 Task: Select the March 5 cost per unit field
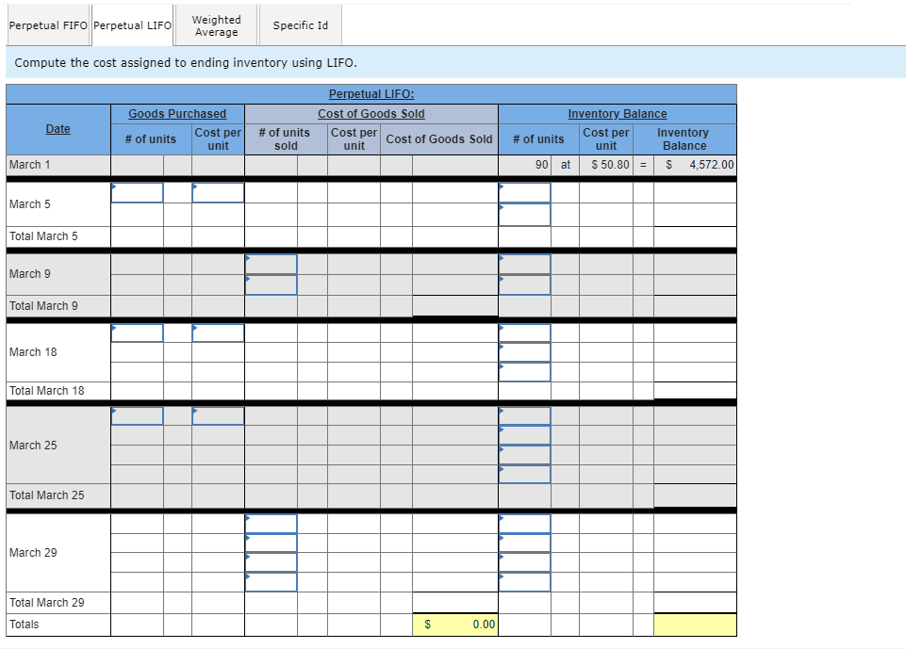point(218,192)
